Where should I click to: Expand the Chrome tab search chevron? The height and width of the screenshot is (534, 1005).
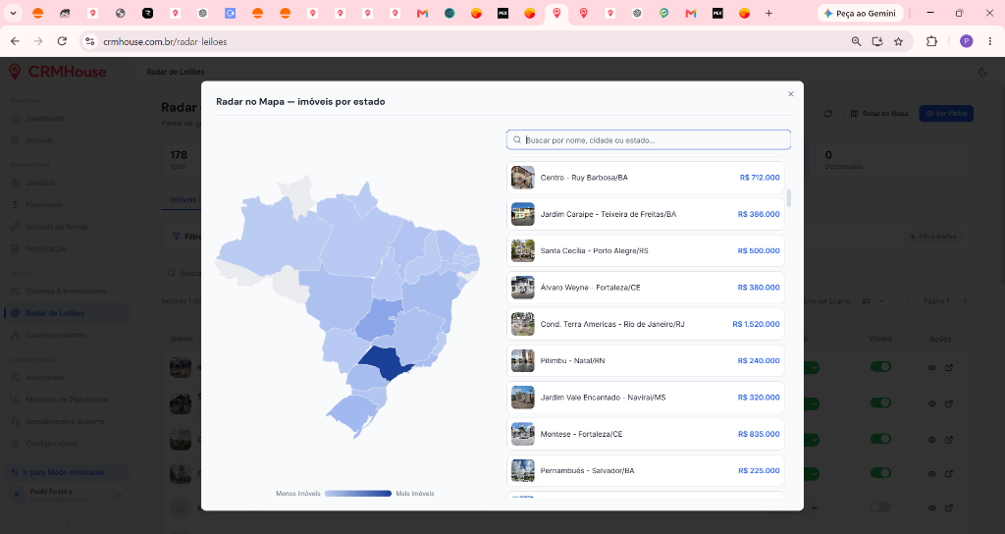pos(13,13)
